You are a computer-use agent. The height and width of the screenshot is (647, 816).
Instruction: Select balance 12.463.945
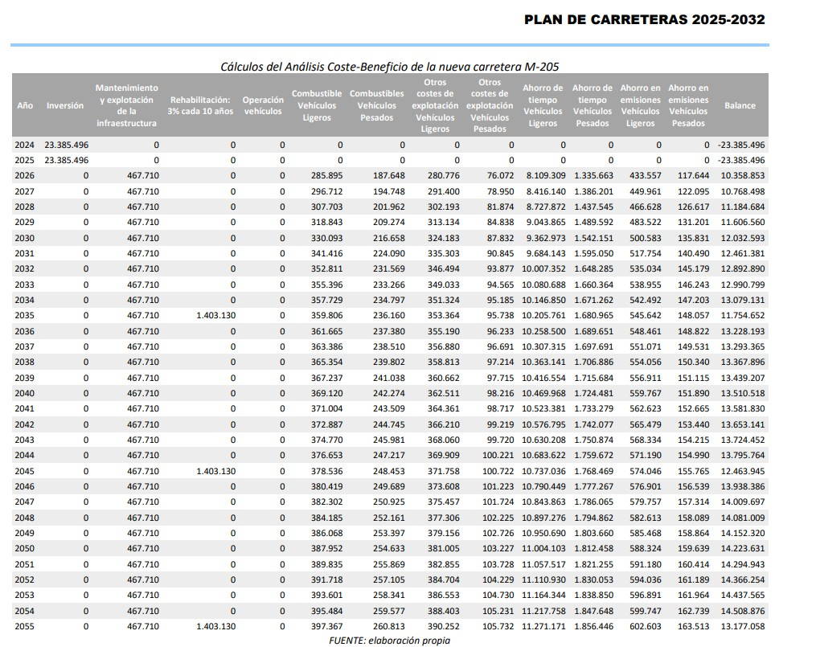(x=743, y=471)
